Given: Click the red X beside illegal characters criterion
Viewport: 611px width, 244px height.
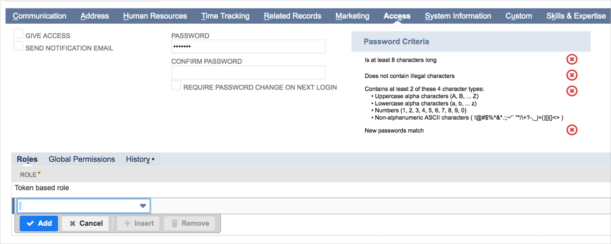Looking at the screenshot, I should pos(572,76).
